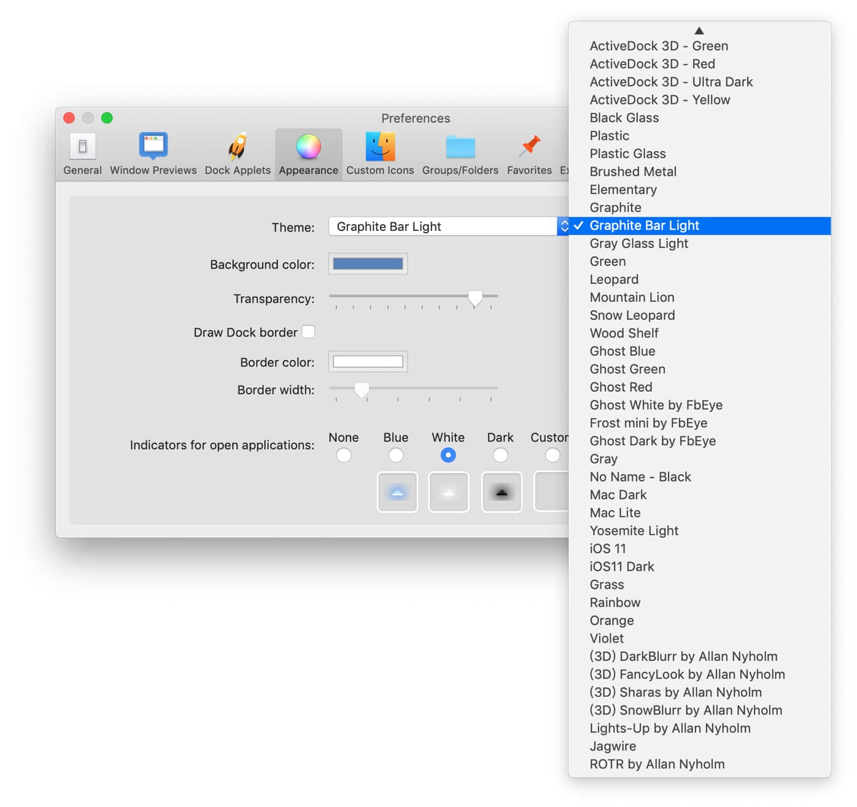Select the Custom indicator radio button

tap(553, 455)
